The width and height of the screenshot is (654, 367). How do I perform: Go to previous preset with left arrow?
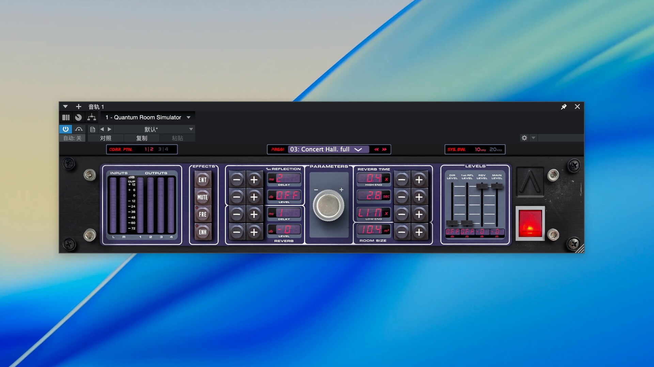coord(102,129)
